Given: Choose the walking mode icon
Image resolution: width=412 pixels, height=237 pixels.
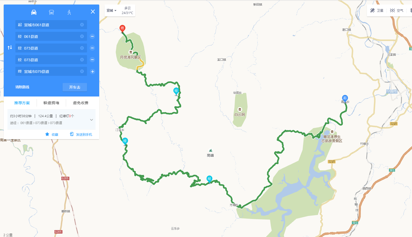Looking at the screenshot, I should (69, 12).
